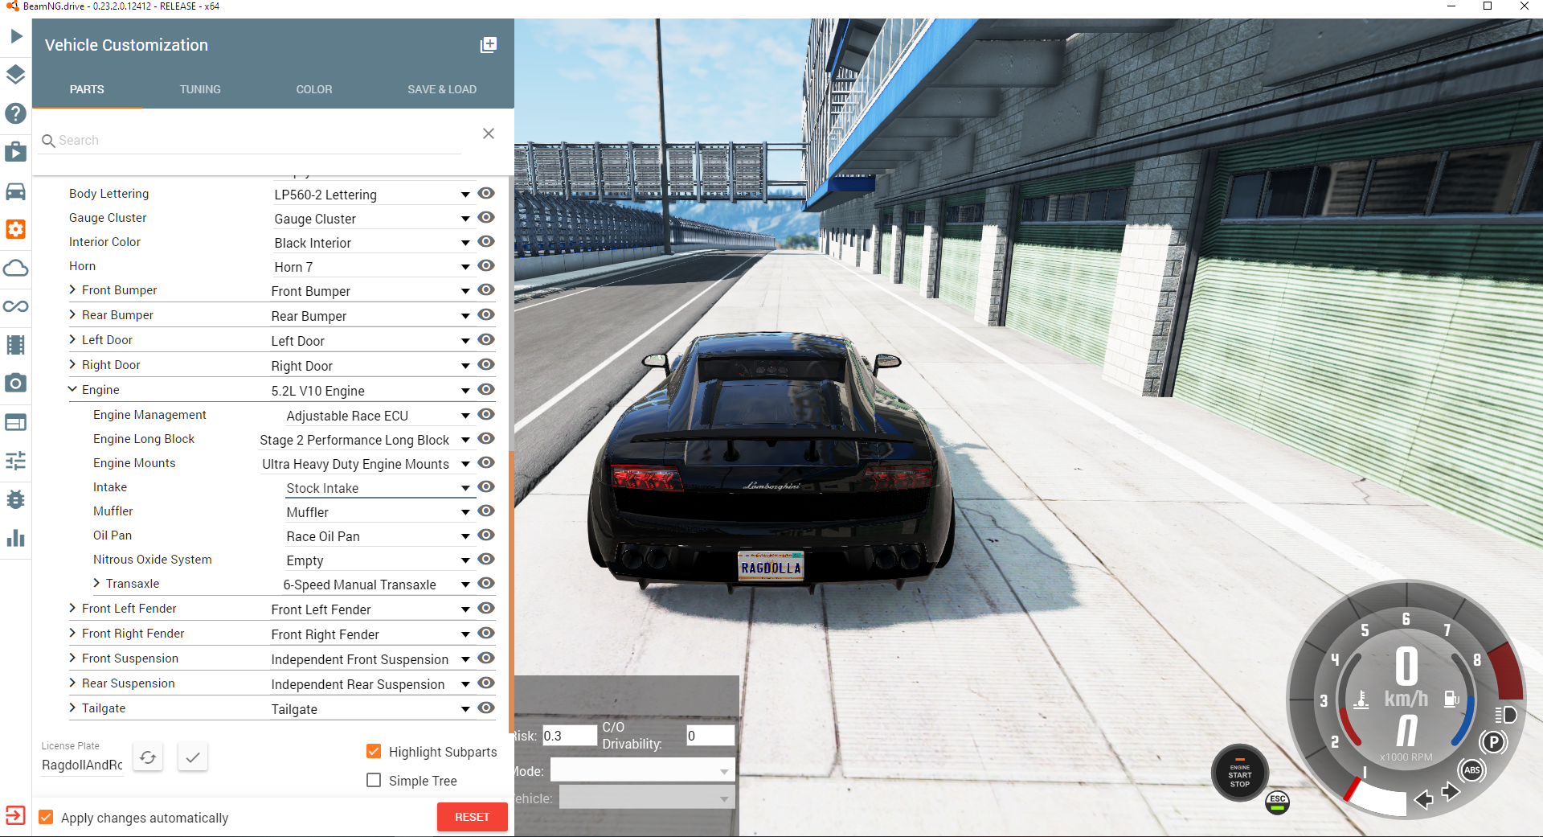The image size is (1543, 837).
Task: Apply the license plate with the checkmark
Action: (193, 757)
